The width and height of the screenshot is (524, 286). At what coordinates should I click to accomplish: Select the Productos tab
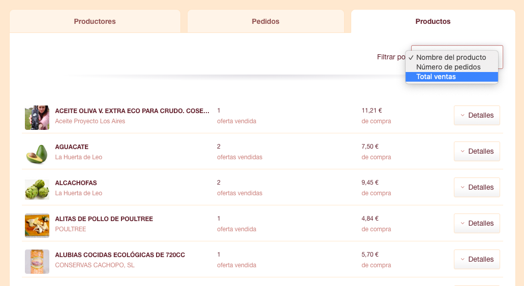pyautogui.click(x=433, y=21)
